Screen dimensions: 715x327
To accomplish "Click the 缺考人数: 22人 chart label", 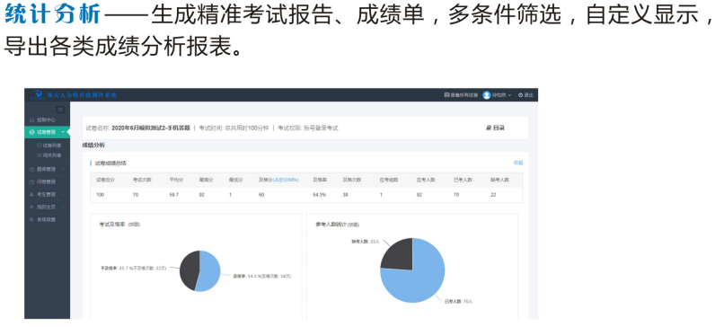I will pos(365,242).
